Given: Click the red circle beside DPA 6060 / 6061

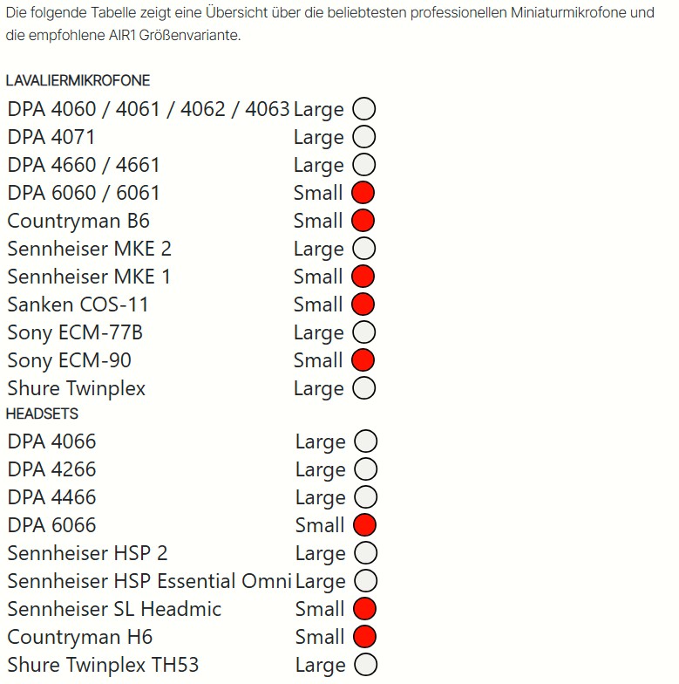Looking at the screenshot, I should (363, 193).
